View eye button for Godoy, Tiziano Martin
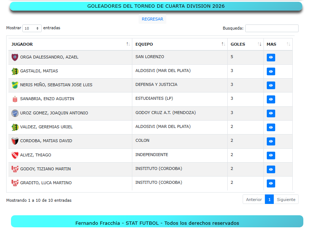 pyautogui.click(x=271, y=169)
